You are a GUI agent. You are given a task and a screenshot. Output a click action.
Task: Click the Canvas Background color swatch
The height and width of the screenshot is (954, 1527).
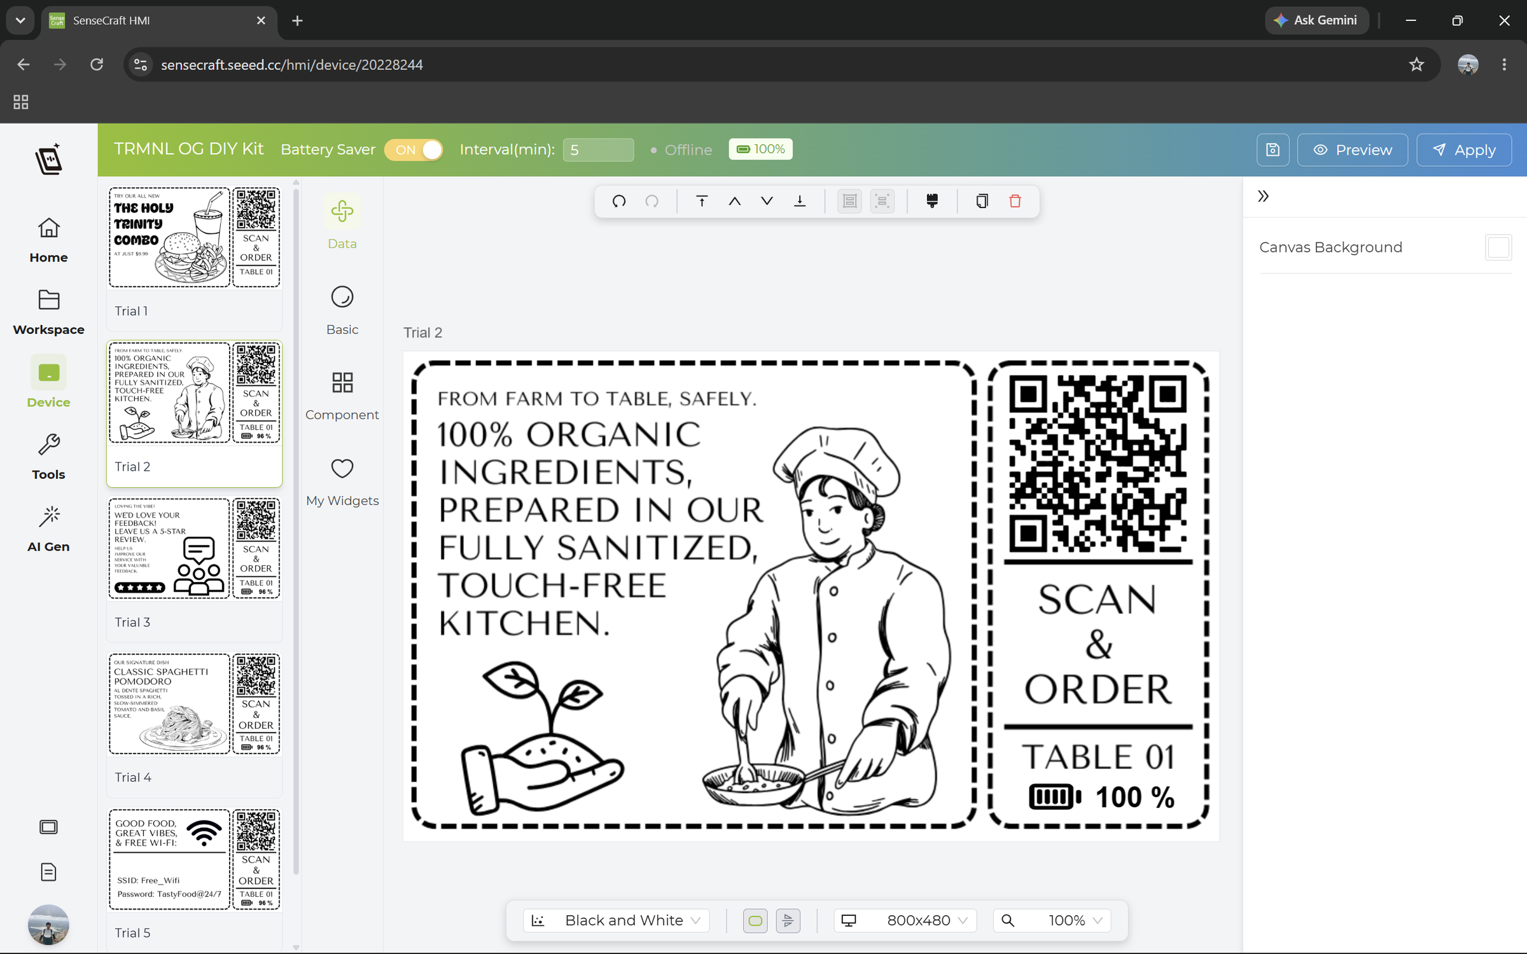pos(1498,247)
